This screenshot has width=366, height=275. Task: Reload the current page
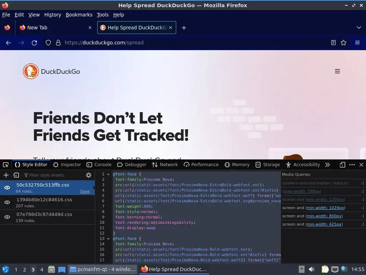(x=34, y=43)
